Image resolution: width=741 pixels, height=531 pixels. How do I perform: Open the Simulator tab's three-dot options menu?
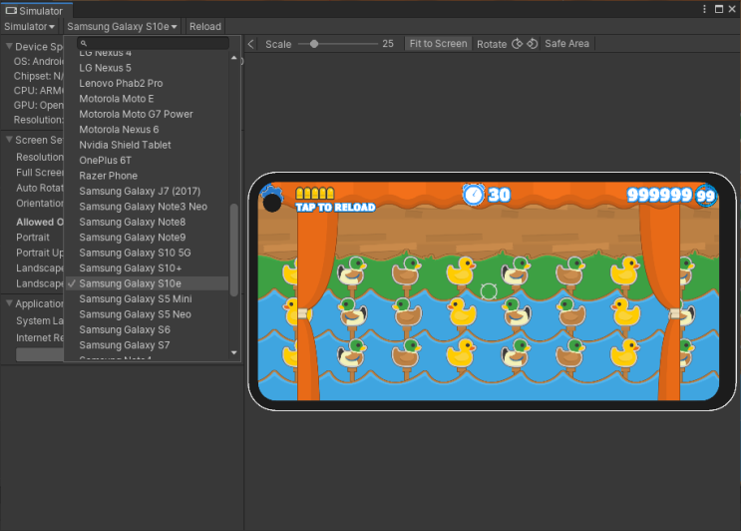(704, 9)
